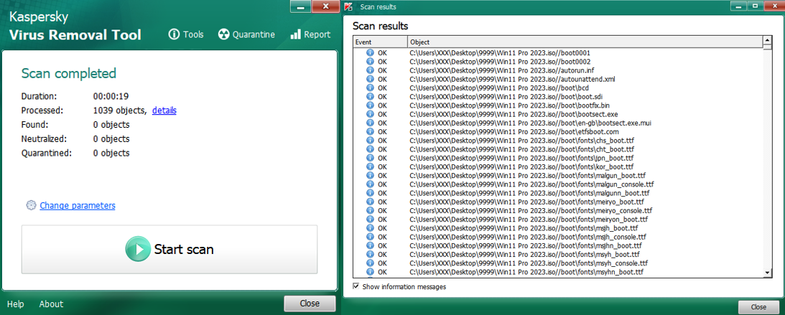The width and height of the screenshot is (785, 315).
Task: Click the info icon on the bootfix.bin row
Action: [371, 105]
